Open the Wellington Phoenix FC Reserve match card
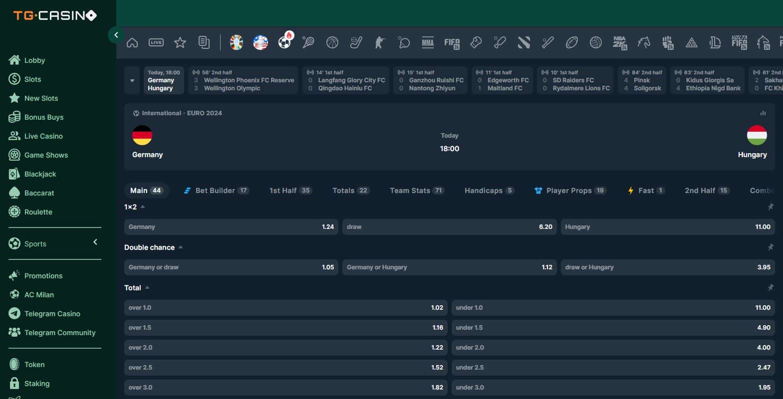This screenshot has width=783, height=399. coord(243,80)
